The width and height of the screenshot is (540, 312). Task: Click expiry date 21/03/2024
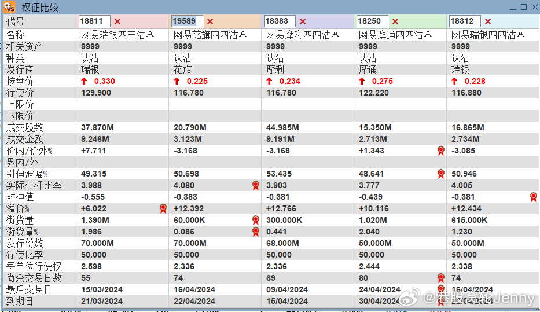[102, 302]
